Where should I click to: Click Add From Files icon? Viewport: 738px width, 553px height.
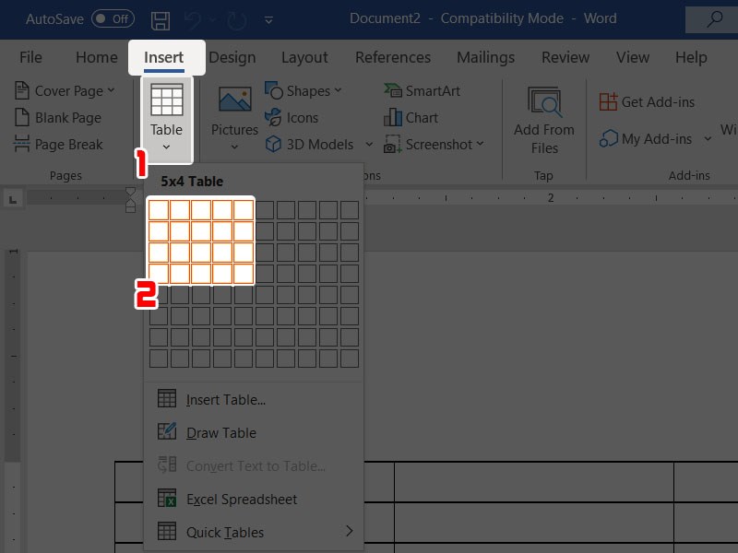[544, 102]
